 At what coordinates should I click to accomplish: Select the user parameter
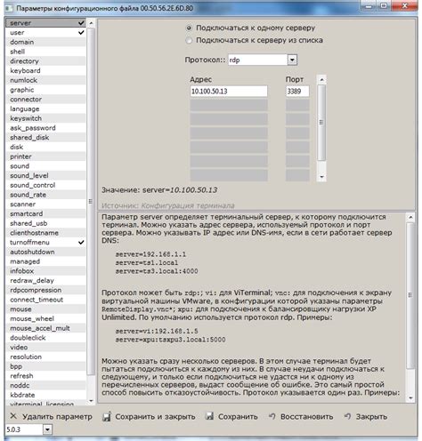(x=46, y=32)
